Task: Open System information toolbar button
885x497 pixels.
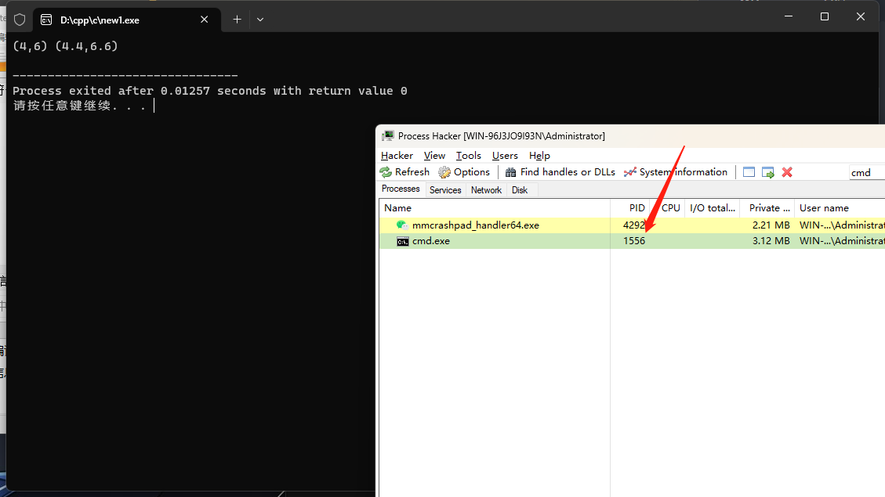Action: [676, 172]
